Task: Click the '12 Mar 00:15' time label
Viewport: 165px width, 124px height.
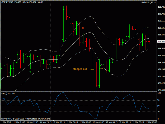Action: pyautogui.click(x=59, y=122)
